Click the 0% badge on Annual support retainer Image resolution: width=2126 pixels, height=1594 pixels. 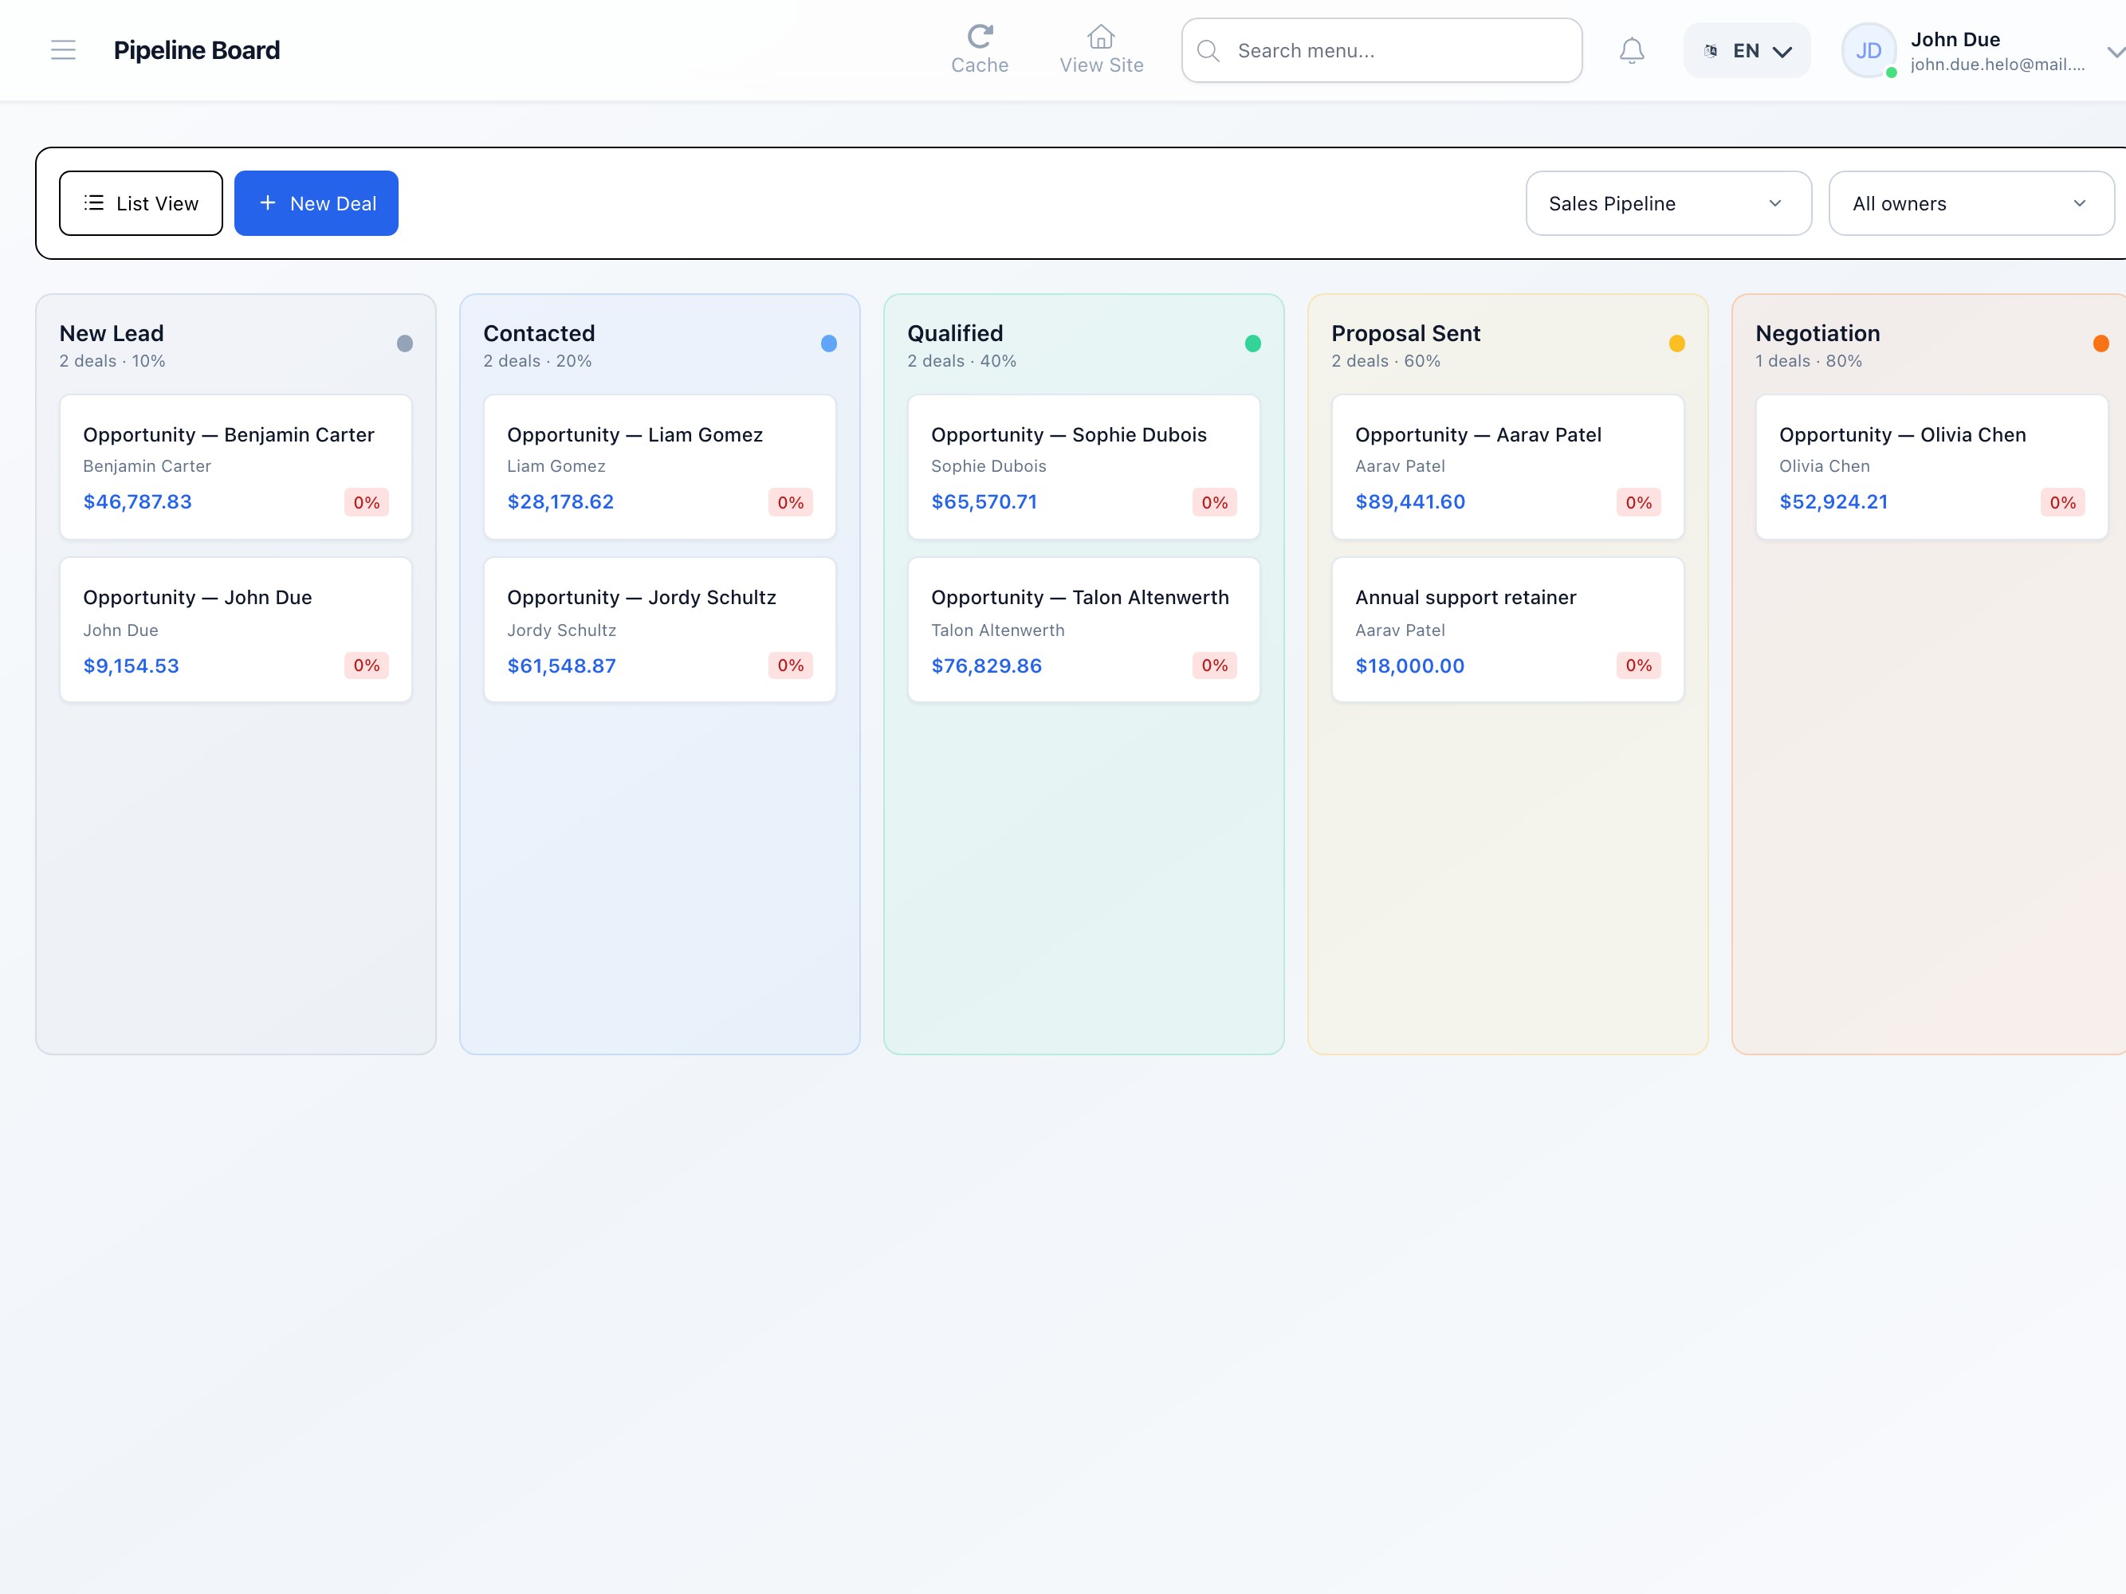(1639, 665)
